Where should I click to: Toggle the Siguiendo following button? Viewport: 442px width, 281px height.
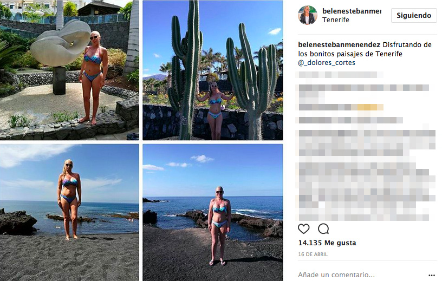[x=414, y=15]
